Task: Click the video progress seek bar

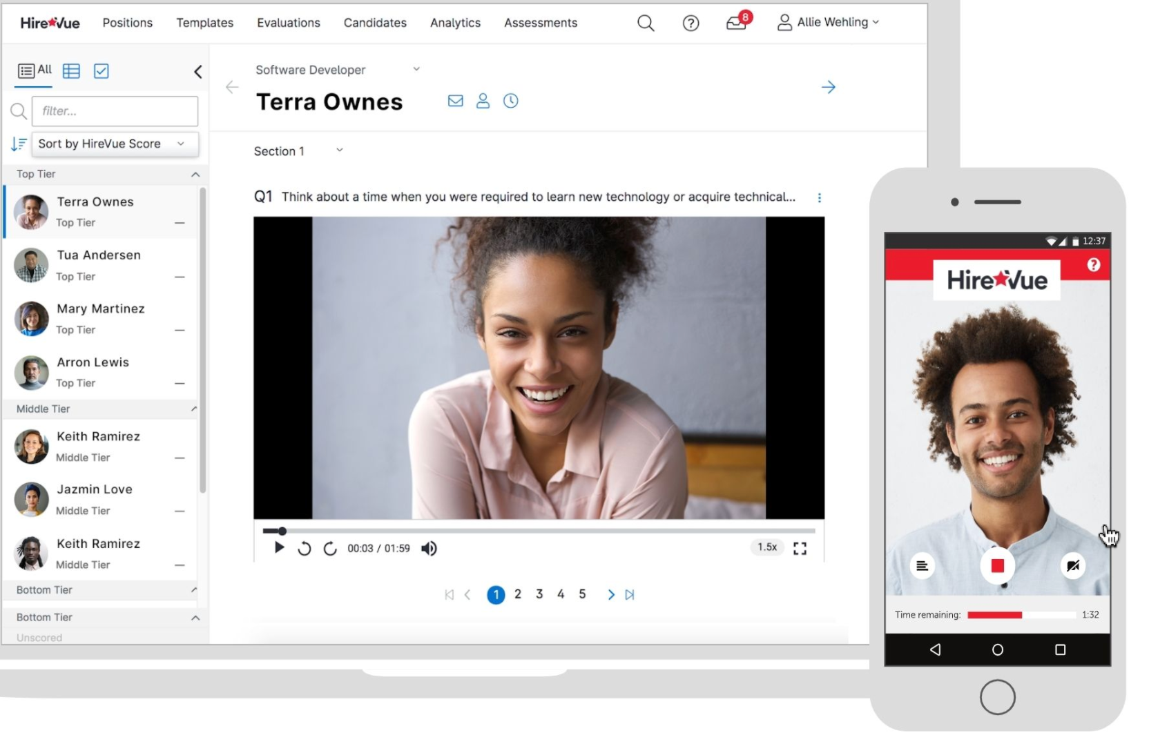Action: coord(539,531)
